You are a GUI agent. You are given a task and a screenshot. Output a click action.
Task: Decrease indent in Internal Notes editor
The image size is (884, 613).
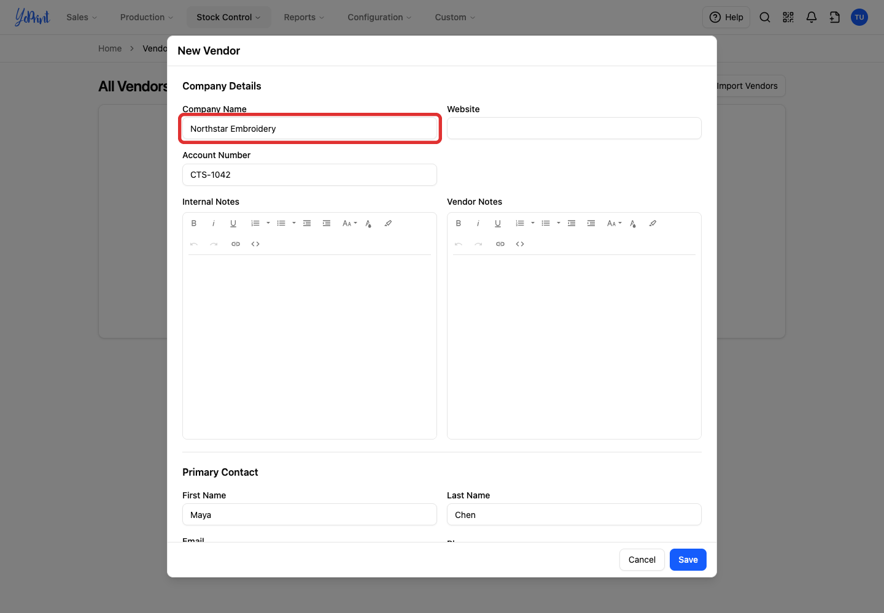click(x=307, y=223)
